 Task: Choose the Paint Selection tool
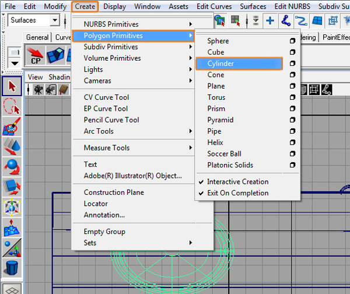12,127
